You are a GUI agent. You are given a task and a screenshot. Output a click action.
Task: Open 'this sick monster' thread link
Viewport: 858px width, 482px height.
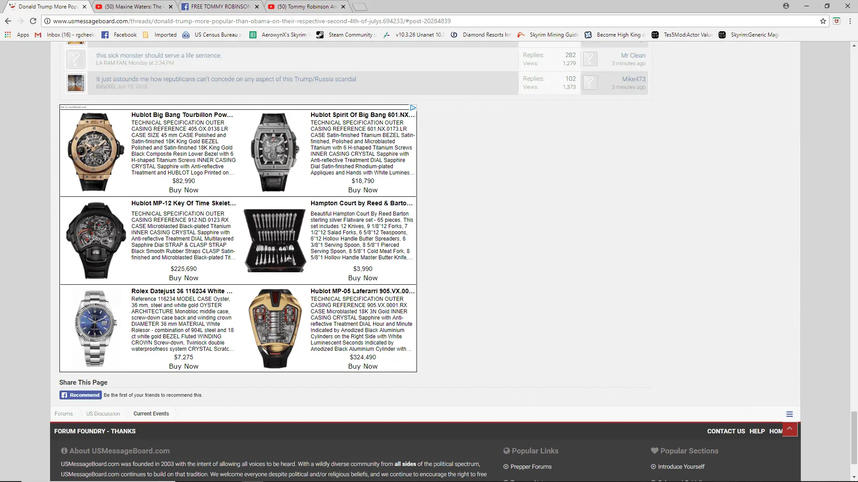point(159,55)
